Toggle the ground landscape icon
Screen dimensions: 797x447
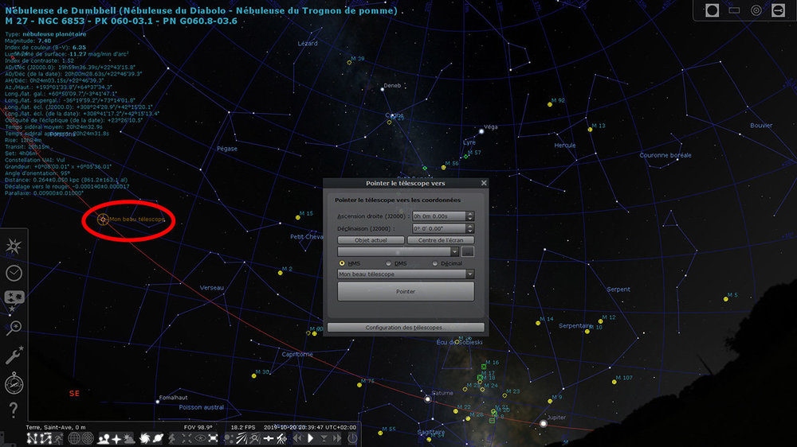coord(104,438)
